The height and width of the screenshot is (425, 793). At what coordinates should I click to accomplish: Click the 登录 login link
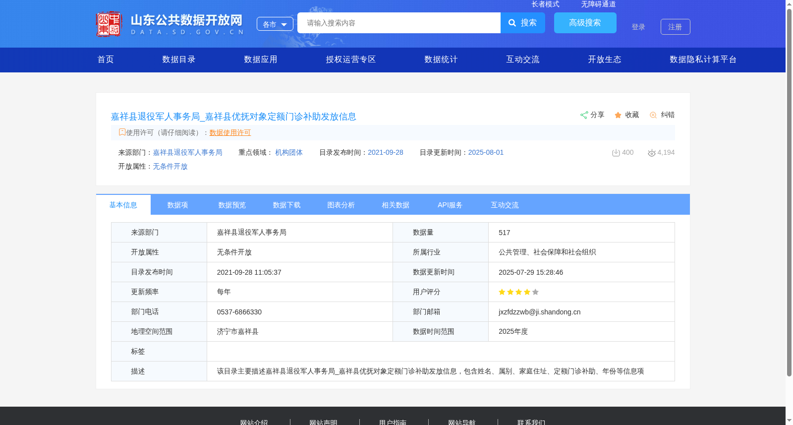pos(638,27)
